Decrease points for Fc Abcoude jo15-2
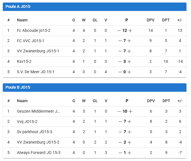Screen dimensions: 191x161 tap(119, 31)
